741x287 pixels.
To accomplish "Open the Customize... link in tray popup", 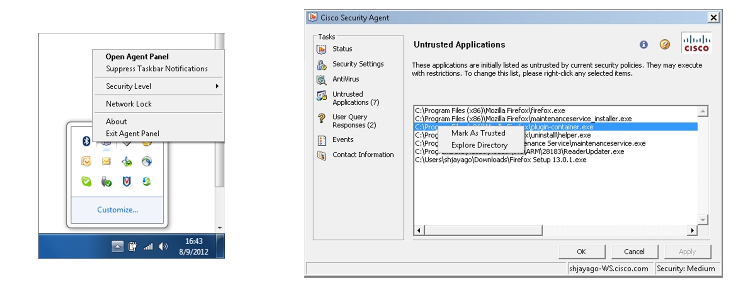I will (x=117, y=210).
